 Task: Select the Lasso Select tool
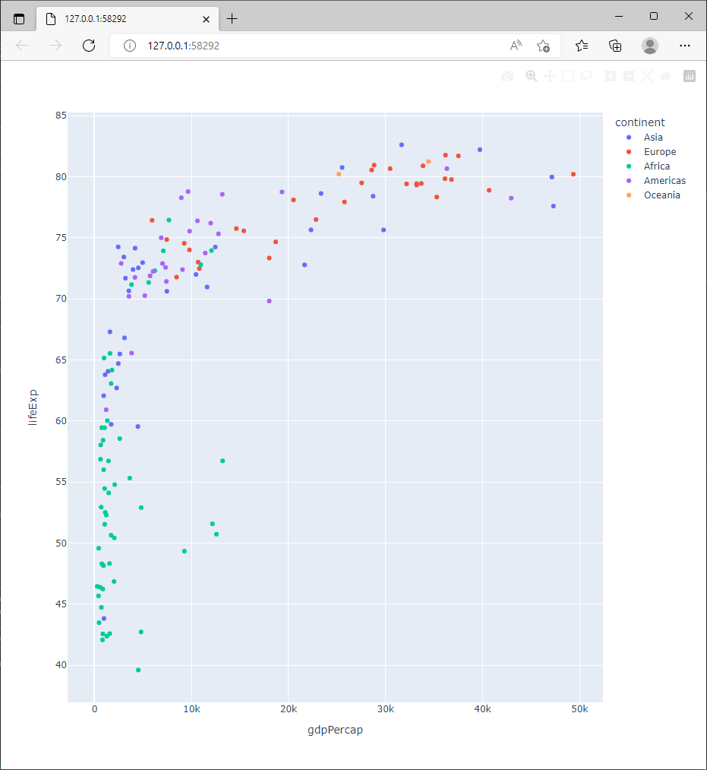[x=585, y=76]
